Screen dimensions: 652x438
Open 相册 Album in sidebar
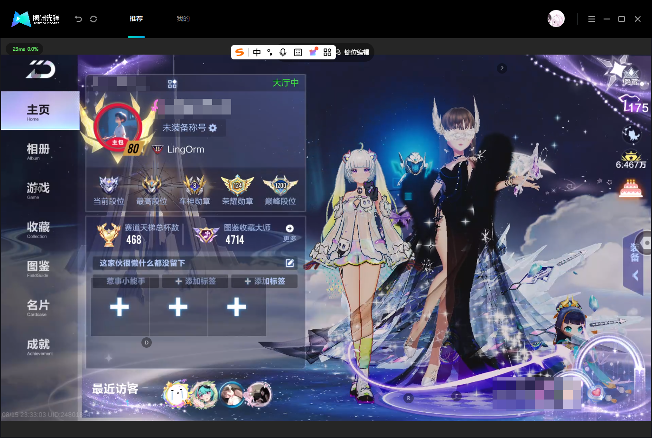pyautogui.click(x=38, y=152)
